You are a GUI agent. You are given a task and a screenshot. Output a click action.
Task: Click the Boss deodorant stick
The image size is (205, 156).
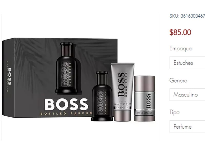point(145,99)
